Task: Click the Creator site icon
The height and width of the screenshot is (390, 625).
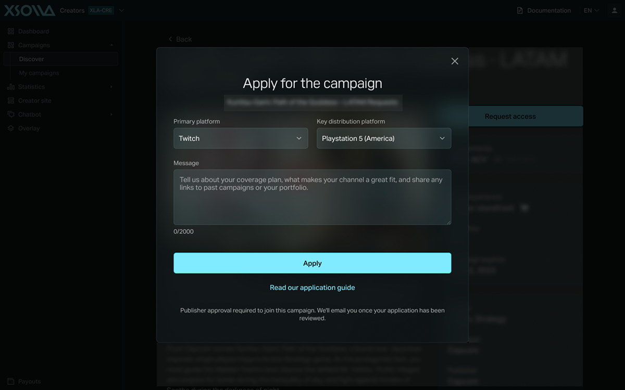Action: click(11, 100)
